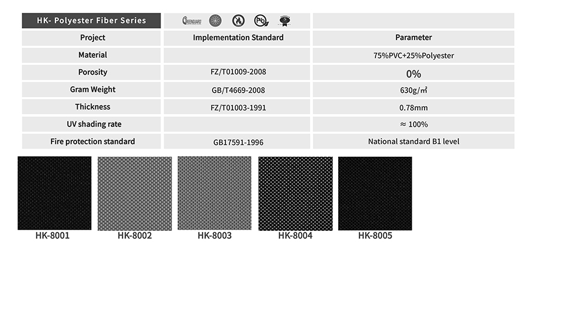Pick the HK-8004 fabric swatch
The width and height of the screenshot is (584, 328).
click(x=295, y=193)
